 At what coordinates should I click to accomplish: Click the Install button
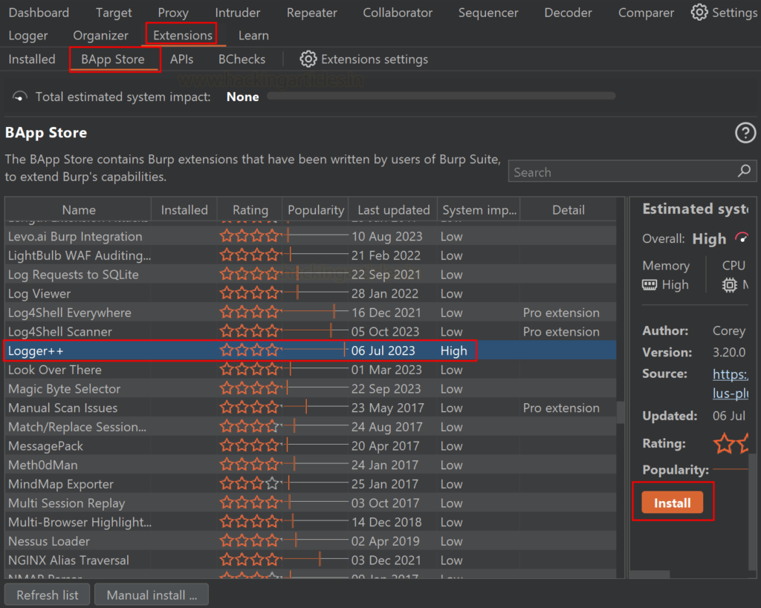pyautogui.click(x=672, y=503)
